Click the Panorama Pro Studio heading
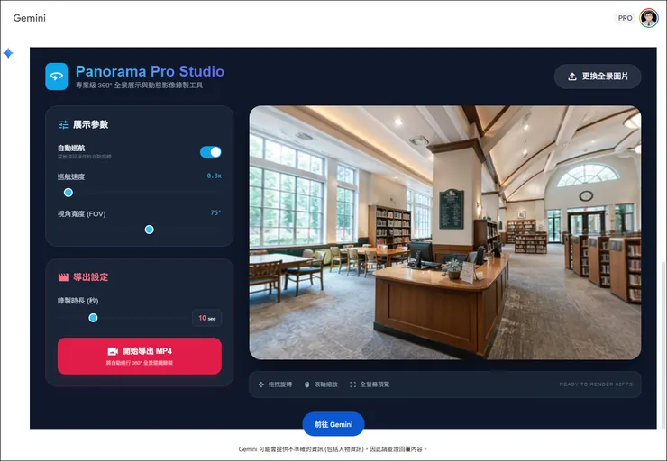 coord(150,71)
